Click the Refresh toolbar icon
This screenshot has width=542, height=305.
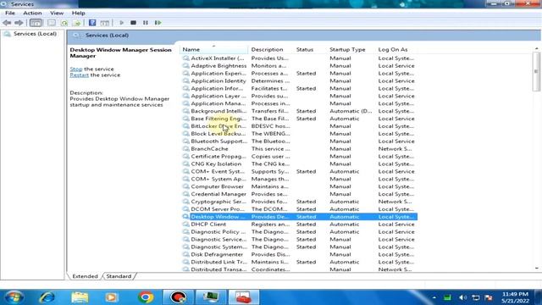(x=64, y=23)
